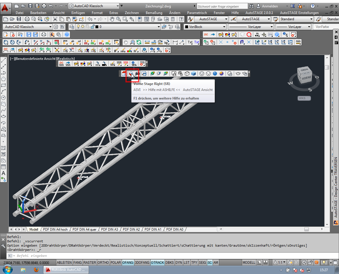Disable OTRACK in the status bar
Viewport: 339px width, 274px height.
pos(157,262)
